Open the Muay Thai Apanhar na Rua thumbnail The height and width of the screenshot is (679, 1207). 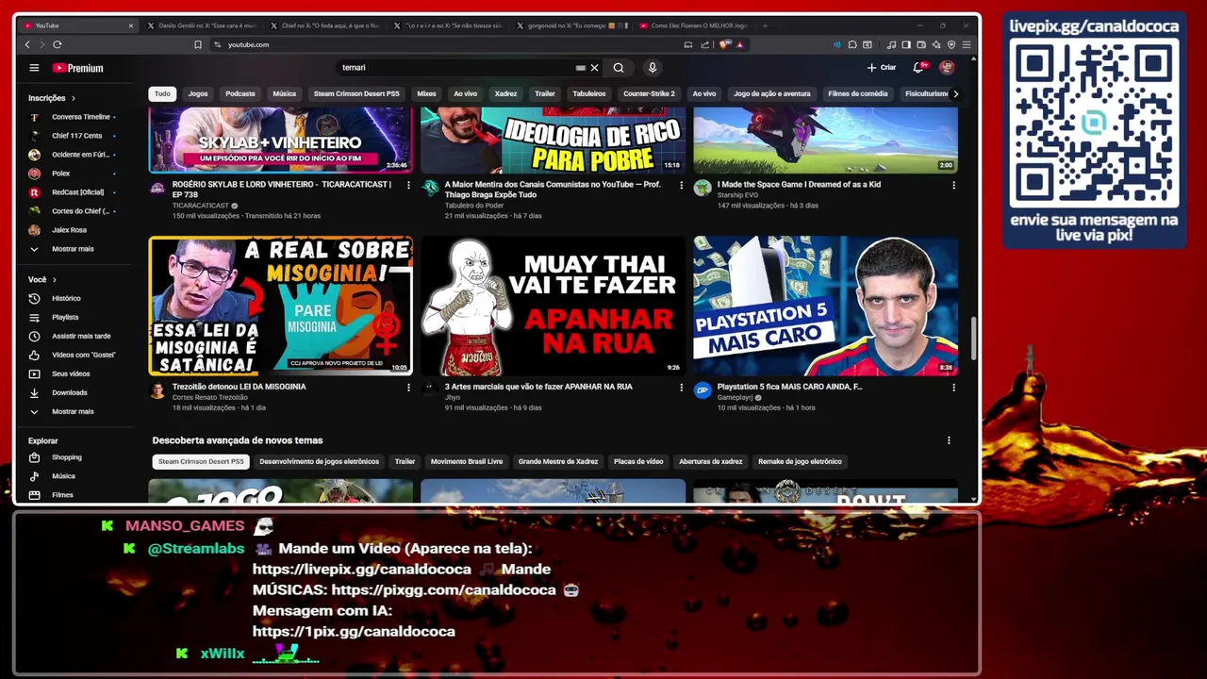553,306
